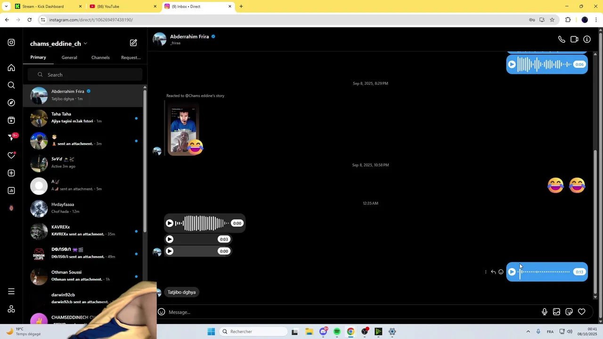The image size is (603, 339).
Task: Switch to the General tab
Action: [69, 57]
